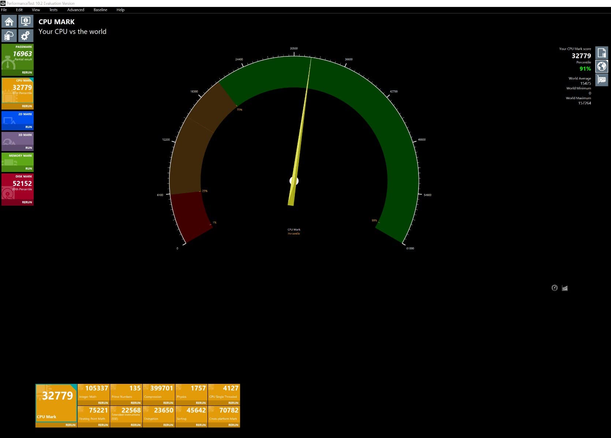Run the 2D Mark test
Image resolution: width=611 pixels, height=438 pixels.
point(29,127)
